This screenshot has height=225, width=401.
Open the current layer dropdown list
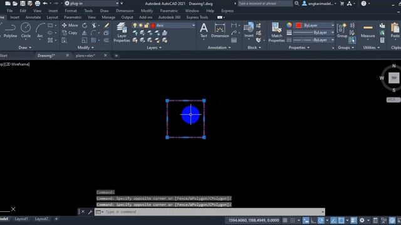[194, 25]
